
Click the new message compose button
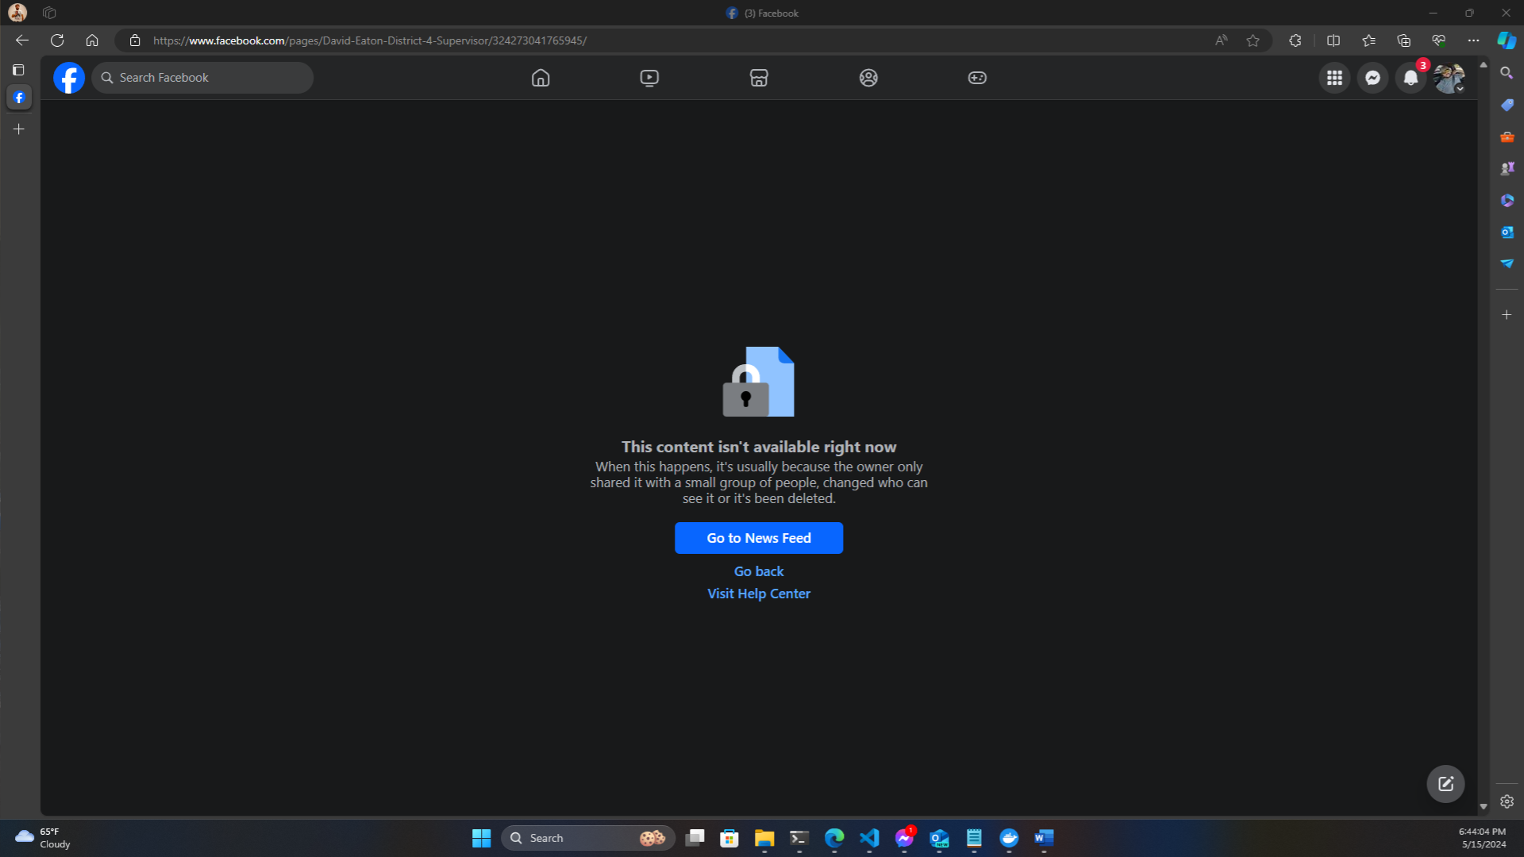pyautogui.click(x=1445, y=784)
